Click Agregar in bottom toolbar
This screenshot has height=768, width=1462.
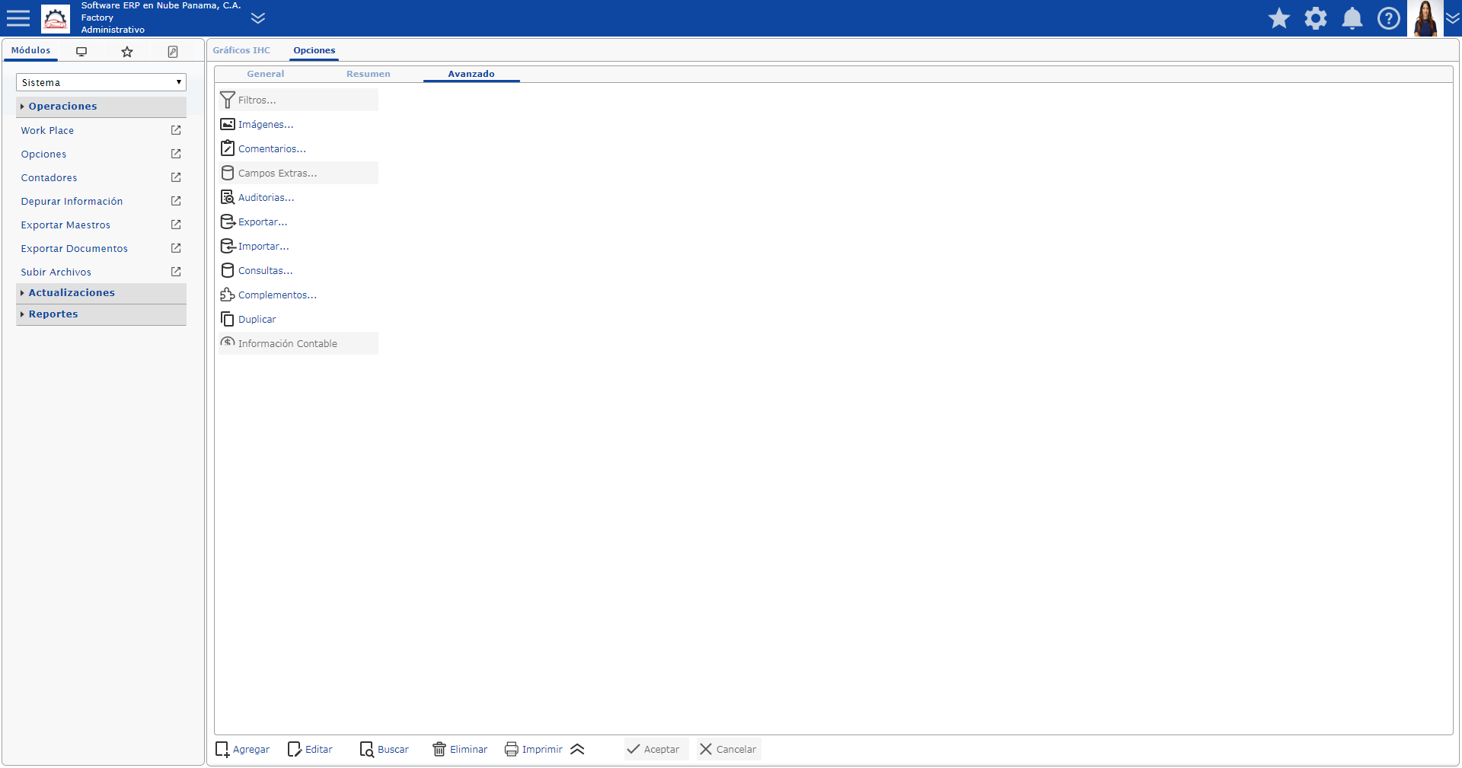click(x=243, y=750)
